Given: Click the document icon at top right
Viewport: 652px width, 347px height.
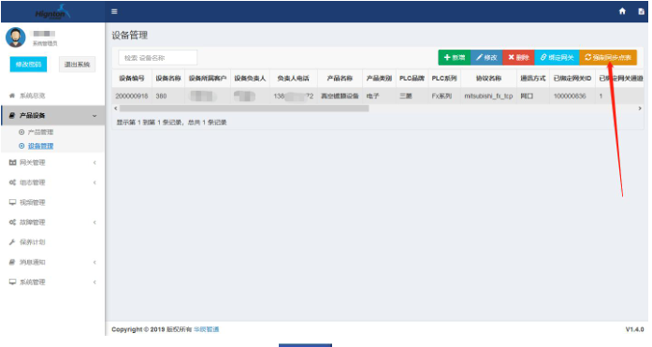Looking at the screenshot, I should pyautogui.click(x=641, y=11).
